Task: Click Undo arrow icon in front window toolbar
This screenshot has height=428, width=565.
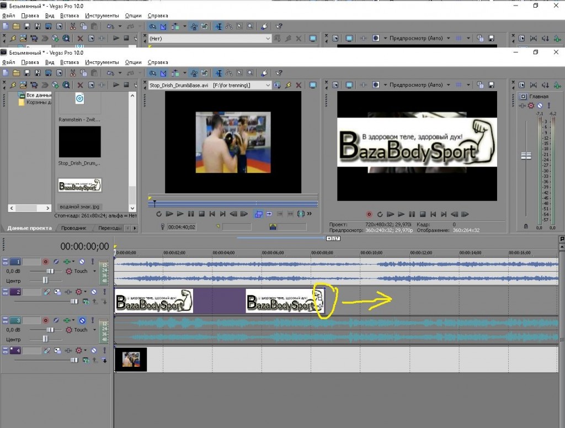Action: [110, 73]
